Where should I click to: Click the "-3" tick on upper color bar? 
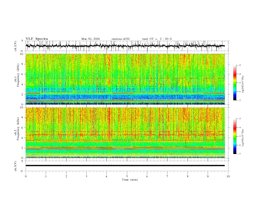(239, 65)
